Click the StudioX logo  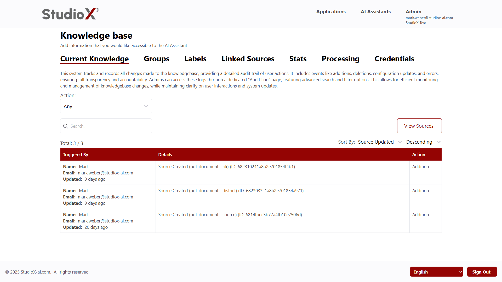tap(70, 14)
